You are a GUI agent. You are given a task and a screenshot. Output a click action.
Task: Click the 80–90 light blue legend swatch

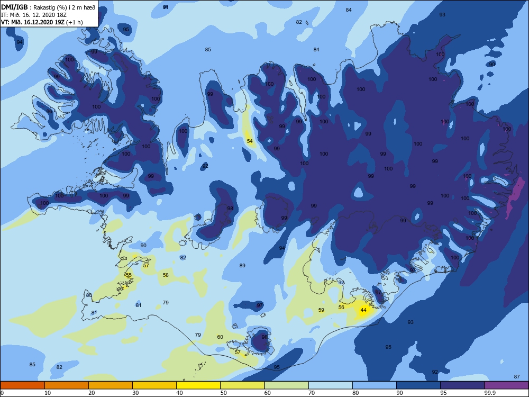tap(375, 385)
